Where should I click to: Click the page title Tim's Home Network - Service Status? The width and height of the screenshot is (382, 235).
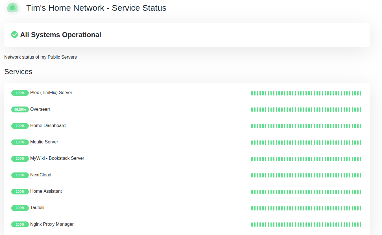(96, 8)
